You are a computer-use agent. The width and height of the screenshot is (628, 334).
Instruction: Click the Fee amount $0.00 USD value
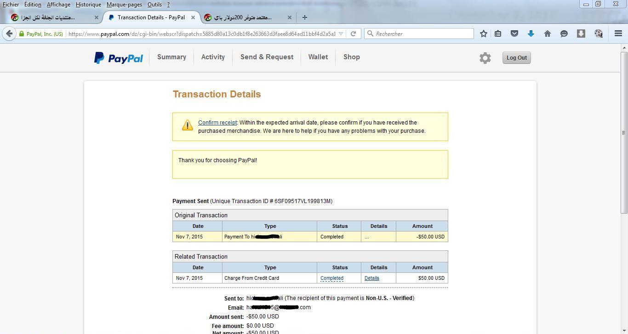[x=260, y=326]
